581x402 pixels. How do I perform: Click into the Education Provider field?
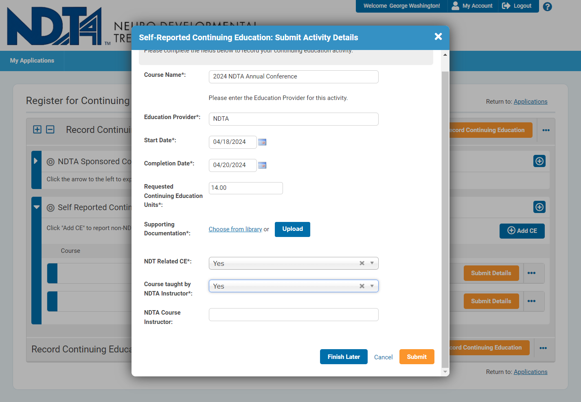[x=294, y=119]
